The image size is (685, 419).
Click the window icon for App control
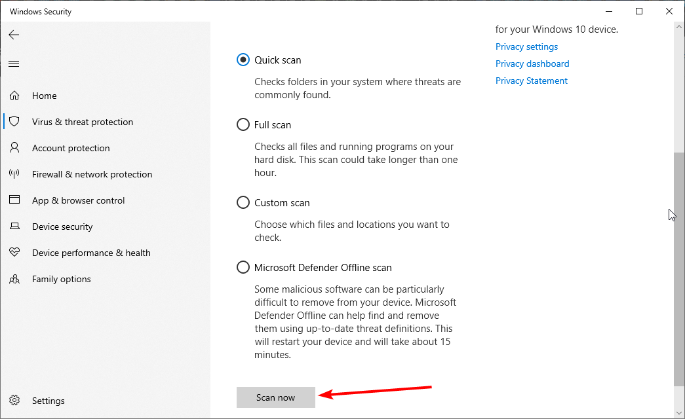pyautogui.click(x=14, y=200)
